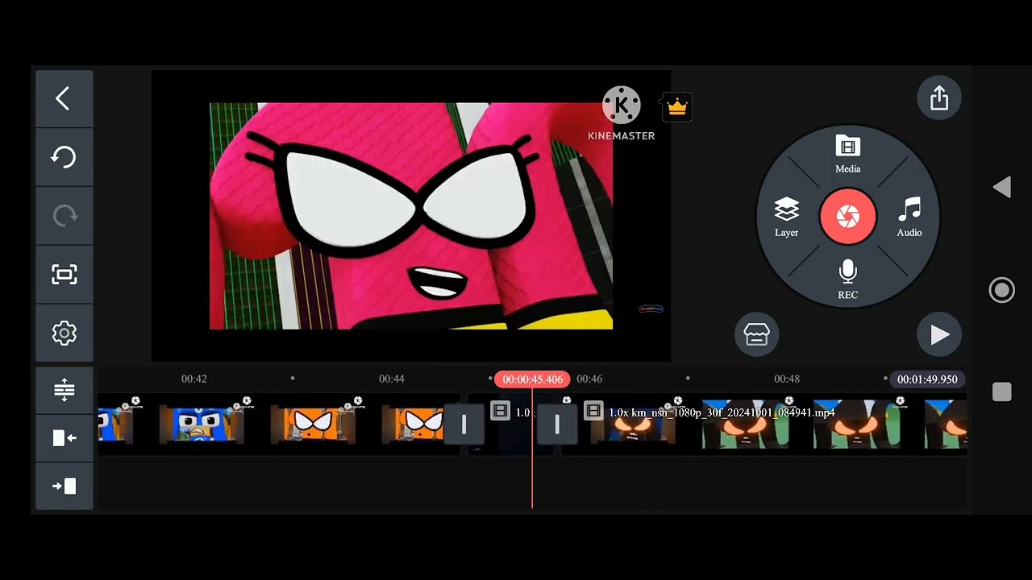Tap the Android recents square
Viewport: 1032px width, 580px height.
tap(1001, 391)
